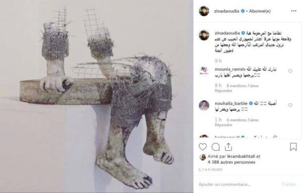Reply to nouhaila_barbie with Répondre

(x=223, y=125)
